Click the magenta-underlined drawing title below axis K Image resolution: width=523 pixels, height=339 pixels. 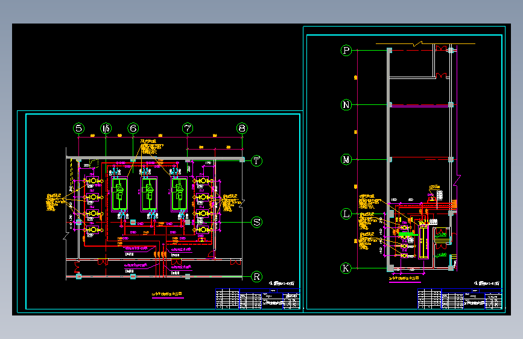[x=404, y=279]
